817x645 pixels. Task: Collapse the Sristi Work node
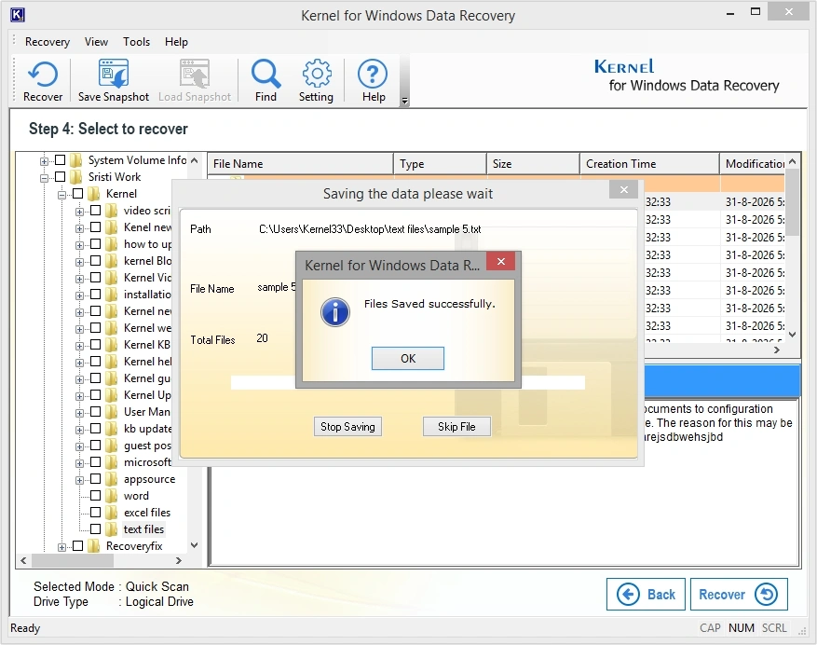point(45,178)
